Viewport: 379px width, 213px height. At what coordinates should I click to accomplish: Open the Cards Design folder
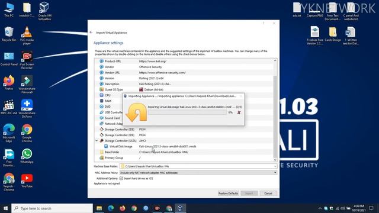coord(333,34)
